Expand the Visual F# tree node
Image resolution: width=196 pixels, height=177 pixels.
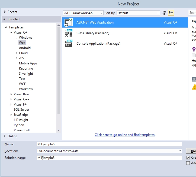(11, 104)
